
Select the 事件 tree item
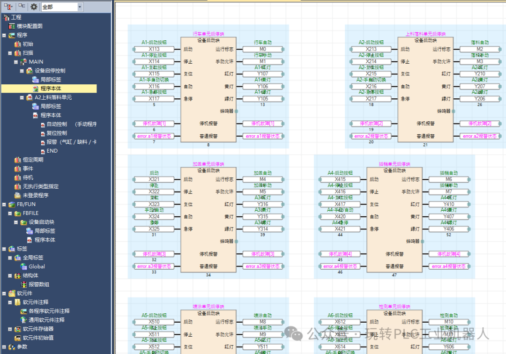coord(28,169)
